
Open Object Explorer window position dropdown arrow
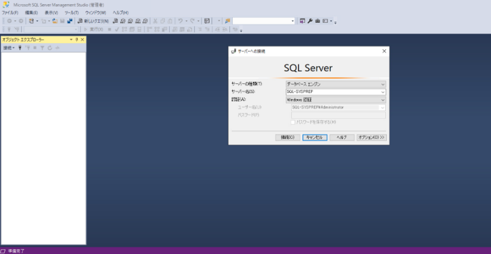pos(71,40)
